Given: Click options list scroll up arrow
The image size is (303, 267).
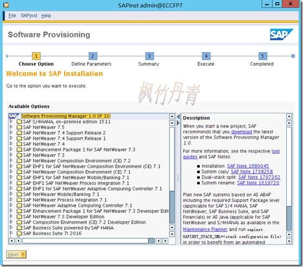Looking at the screenshot, I should point(172,117).
